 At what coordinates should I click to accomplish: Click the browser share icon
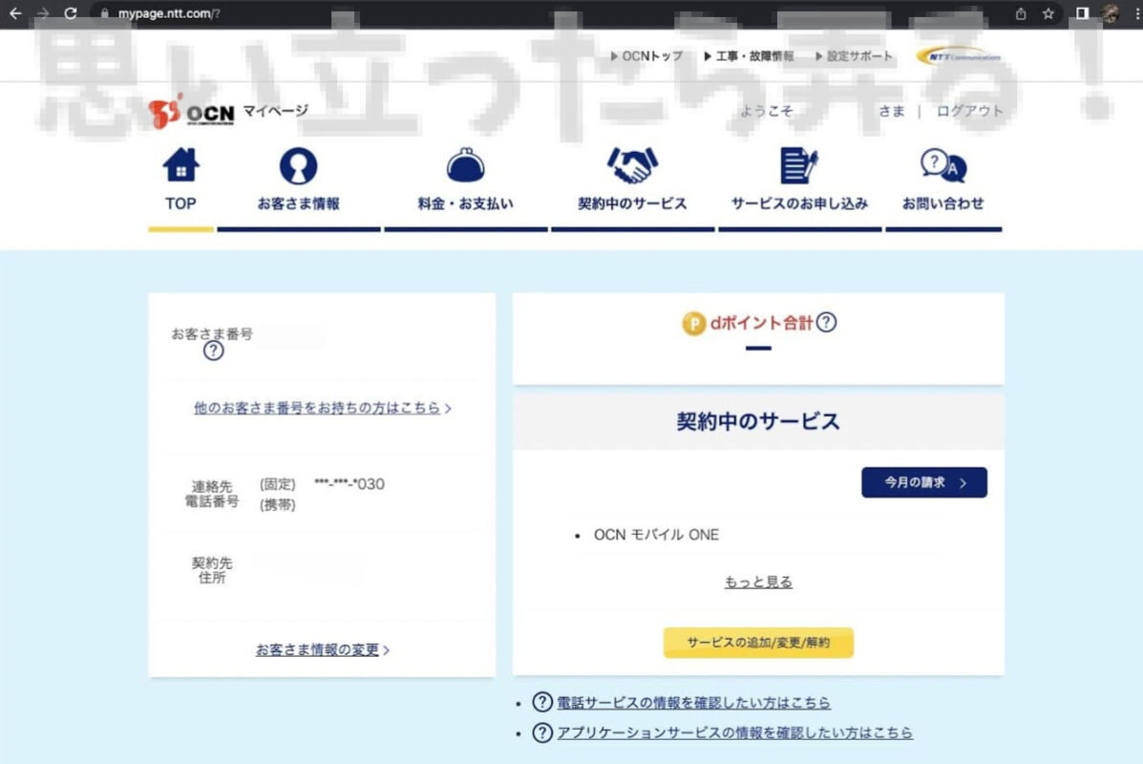click(1021, 13)
